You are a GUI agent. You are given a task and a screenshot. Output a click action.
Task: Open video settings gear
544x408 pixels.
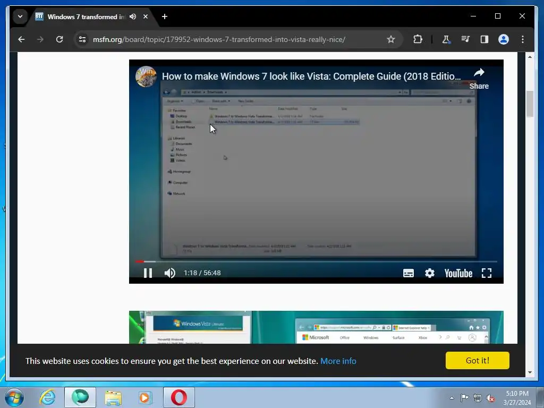click(430, 274)
